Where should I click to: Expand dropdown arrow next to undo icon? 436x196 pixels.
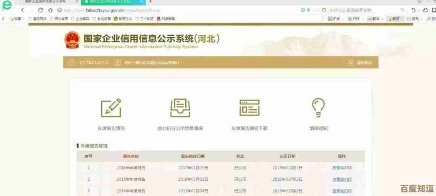coord(419,10)
